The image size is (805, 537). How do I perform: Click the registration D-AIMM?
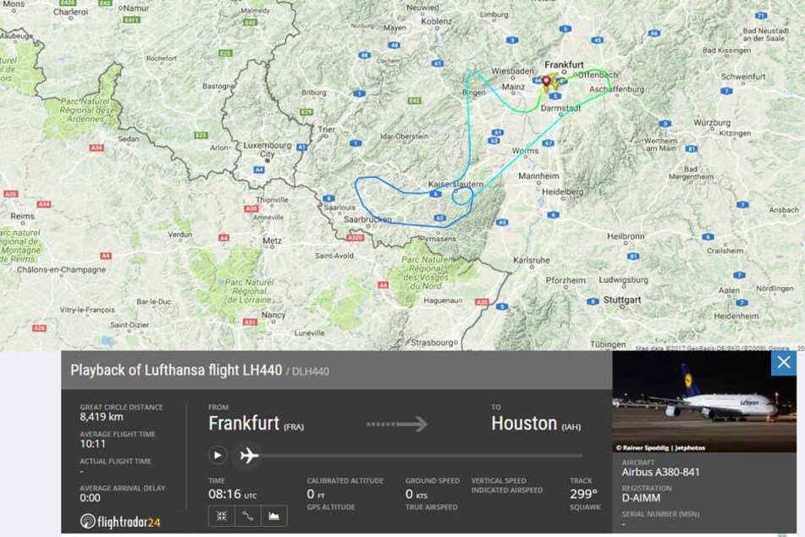641,498
